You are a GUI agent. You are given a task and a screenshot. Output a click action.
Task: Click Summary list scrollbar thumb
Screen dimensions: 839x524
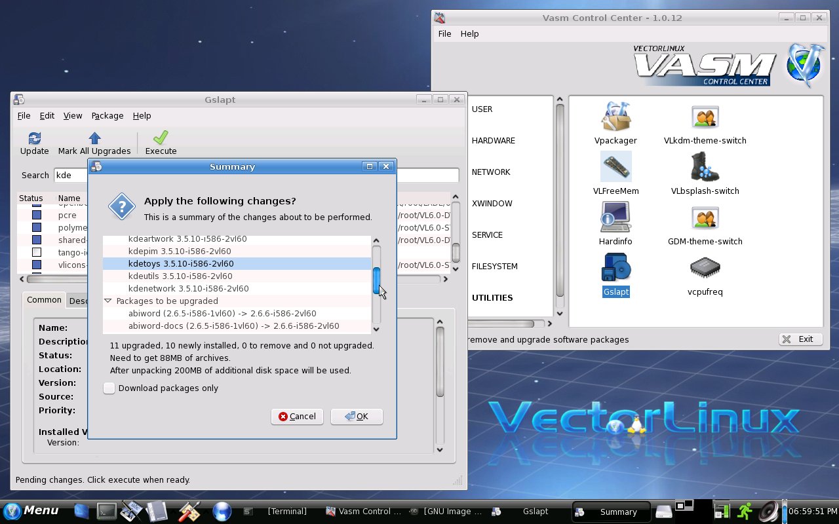(377, 281)
